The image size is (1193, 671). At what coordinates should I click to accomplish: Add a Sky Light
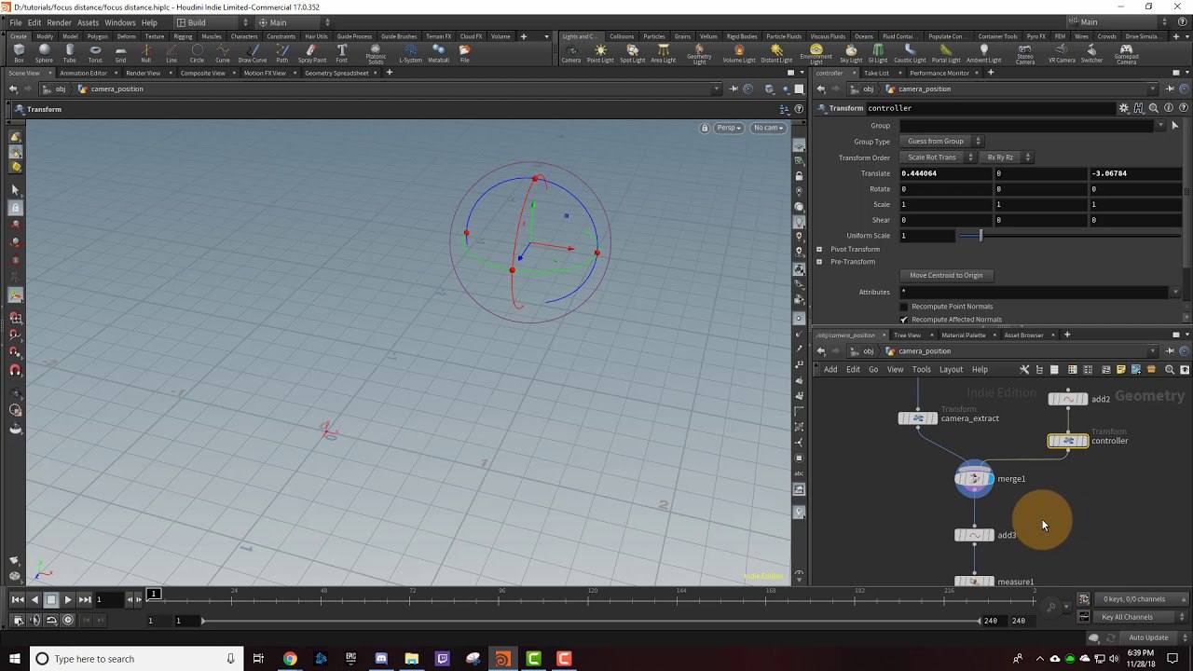851,53
